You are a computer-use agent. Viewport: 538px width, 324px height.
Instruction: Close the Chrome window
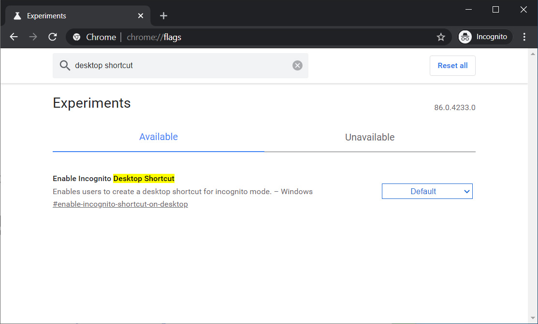(523, 10)
